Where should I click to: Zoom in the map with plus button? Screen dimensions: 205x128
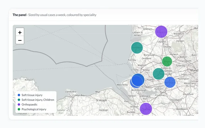point(20,32)
